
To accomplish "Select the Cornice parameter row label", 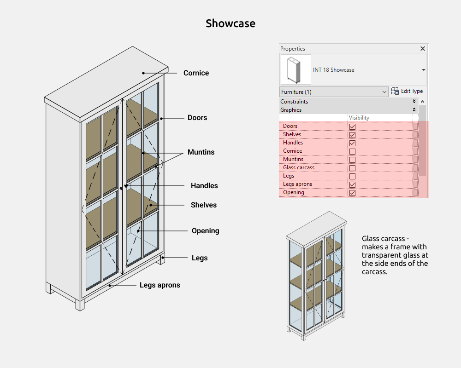I will pyautogui.click(x=293, y=151).
